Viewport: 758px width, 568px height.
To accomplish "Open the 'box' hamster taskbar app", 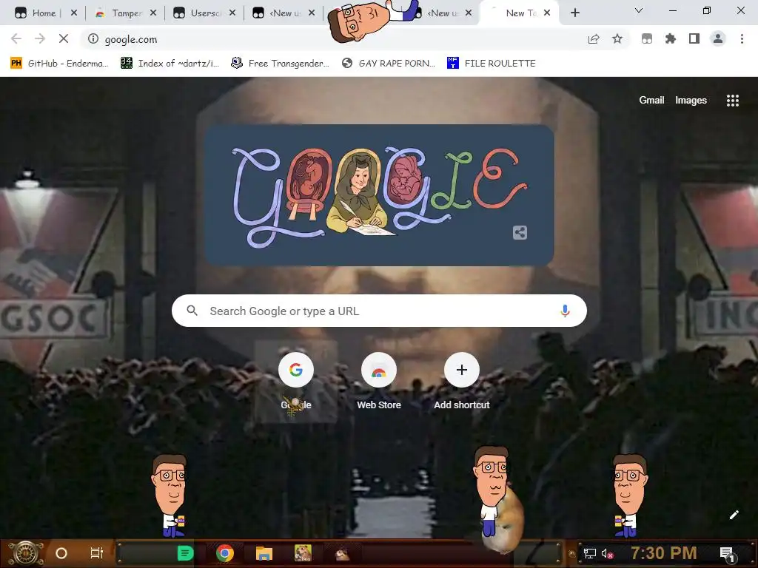I will tap(303, 553).
